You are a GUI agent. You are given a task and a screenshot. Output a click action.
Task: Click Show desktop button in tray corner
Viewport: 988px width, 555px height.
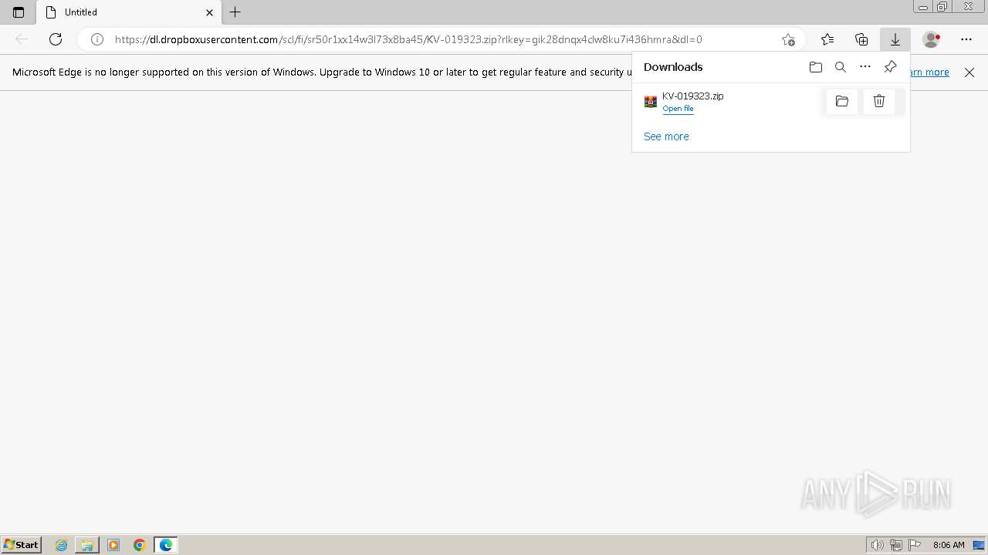(x=979, y=545)
